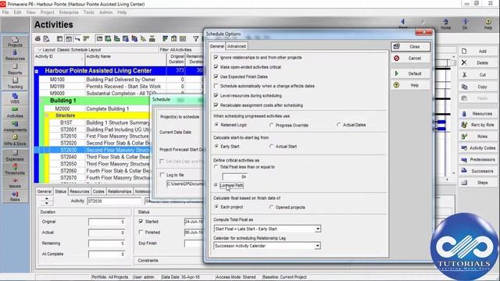Viewport: 500px width, 281px height.
Task: Open WPs & Docs in the left sidebar
Action: [x=15, y=140]
